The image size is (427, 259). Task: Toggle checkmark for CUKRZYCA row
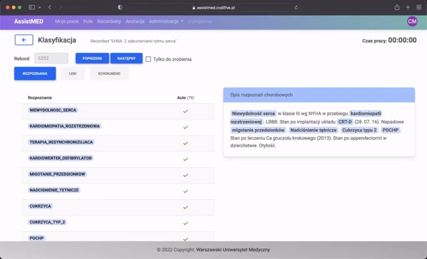pyautogui.click(x=186, y=207)
